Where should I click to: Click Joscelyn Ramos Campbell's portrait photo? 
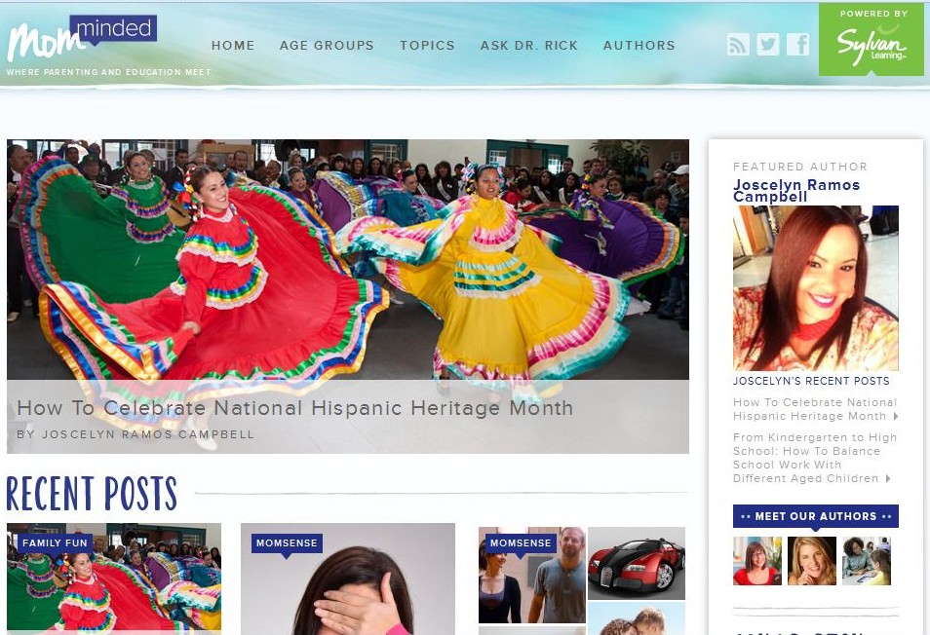(x=816, y=288)
